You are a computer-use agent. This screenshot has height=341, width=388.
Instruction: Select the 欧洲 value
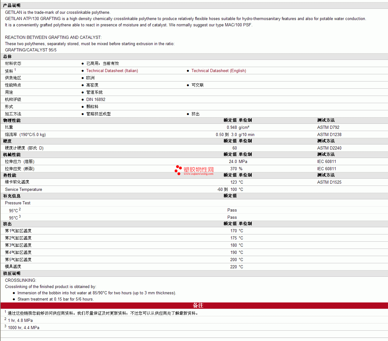click(x=90, y=78)
